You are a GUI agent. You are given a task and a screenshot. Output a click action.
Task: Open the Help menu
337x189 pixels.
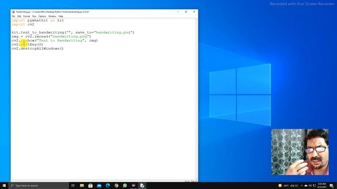61,16
